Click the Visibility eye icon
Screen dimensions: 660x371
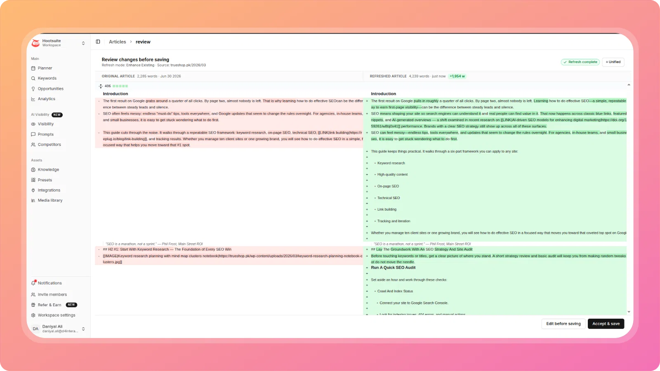point(33,124)
